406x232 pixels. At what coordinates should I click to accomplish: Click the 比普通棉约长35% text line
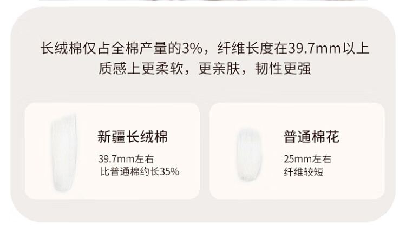coord(140,172)
